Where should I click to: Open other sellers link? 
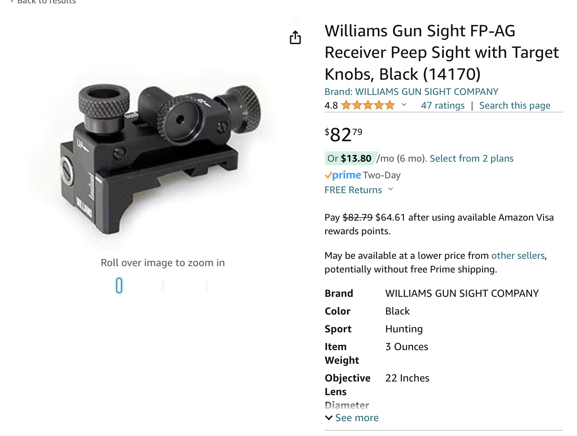[x=518, y=255]
